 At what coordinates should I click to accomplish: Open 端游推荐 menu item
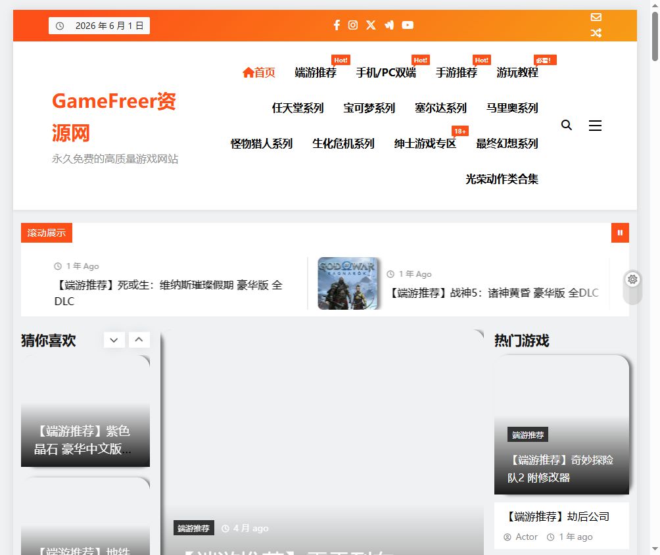pos(316,72)
